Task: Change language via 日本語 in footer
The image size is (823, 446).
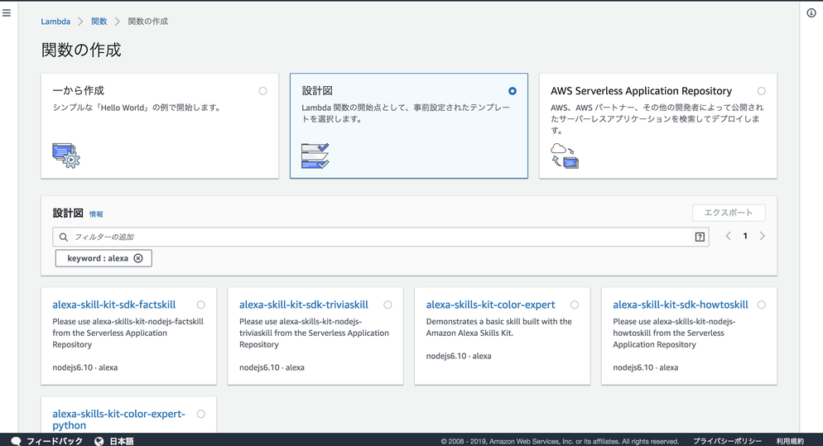Action: coord(122,441)
